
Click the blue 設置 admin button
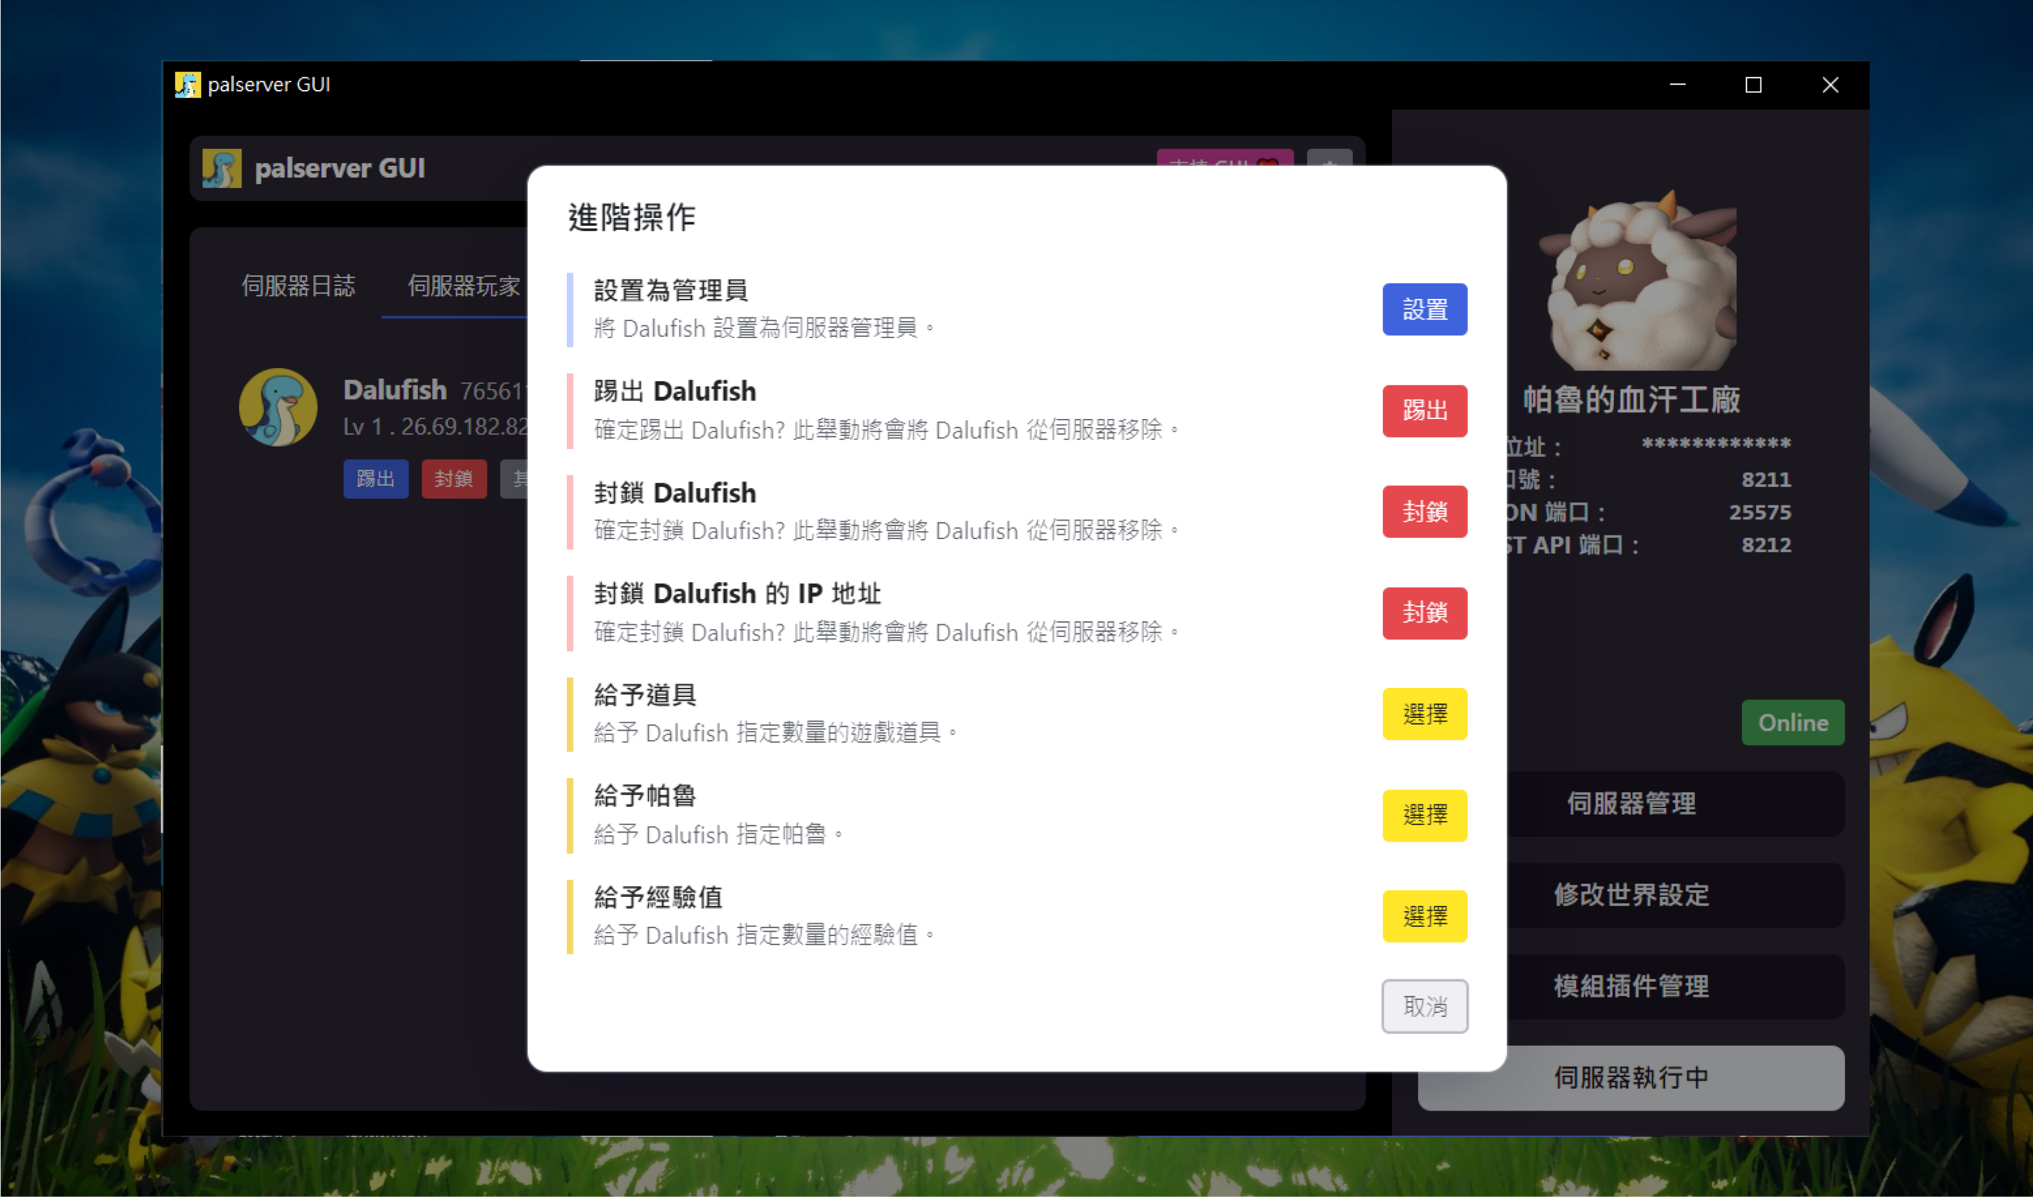(x=1424, y=309)
